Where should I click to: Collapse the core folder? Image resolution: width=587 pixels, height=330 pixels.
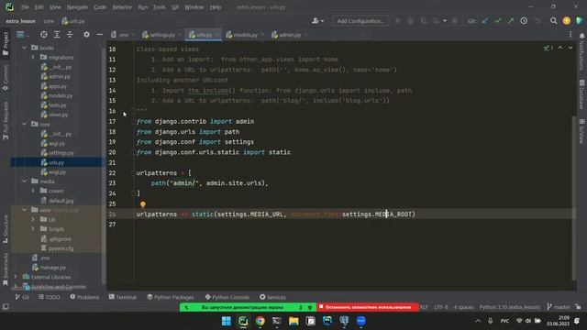pos(25,125)
